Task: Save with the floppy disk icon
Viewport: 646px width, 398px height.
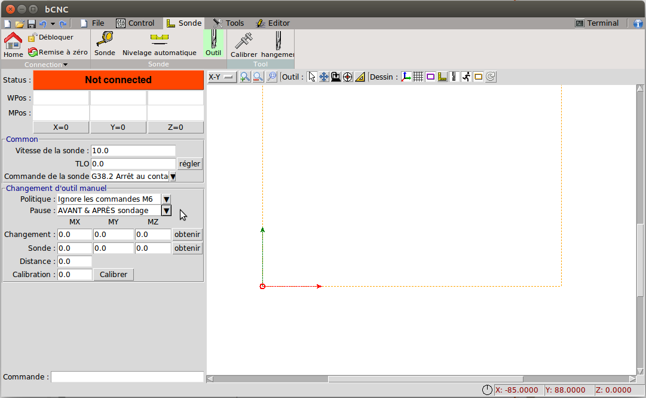Action: point(31,23)
